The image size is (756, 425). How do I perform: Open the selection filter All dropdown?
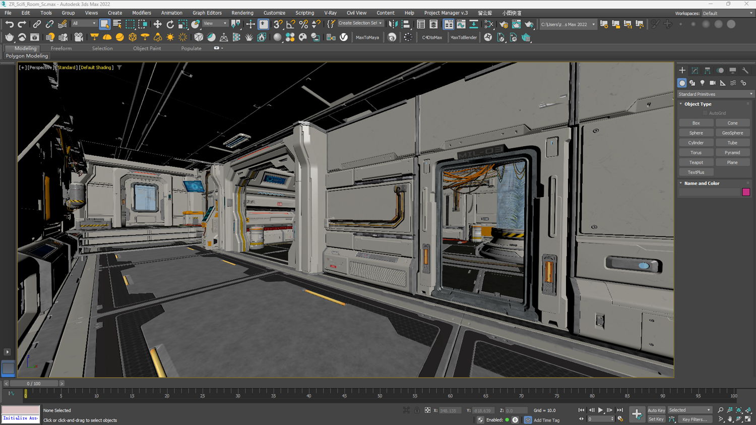tap(84, 24)
